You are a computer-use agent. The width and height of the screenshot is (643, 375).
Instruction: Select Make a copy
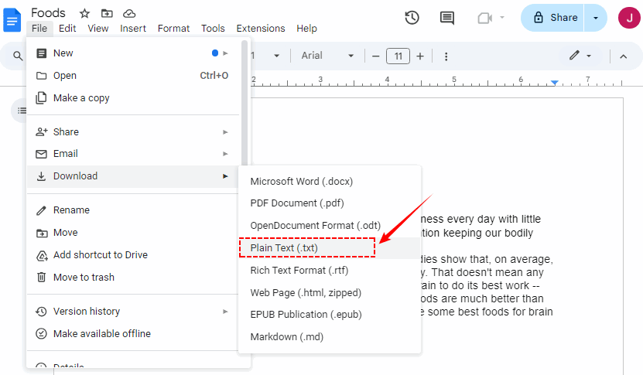pos(133,98)
